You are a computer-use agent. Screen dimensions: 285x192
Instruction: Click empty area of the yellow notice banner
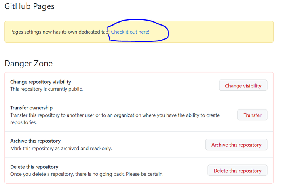click(x=218, y=32)
